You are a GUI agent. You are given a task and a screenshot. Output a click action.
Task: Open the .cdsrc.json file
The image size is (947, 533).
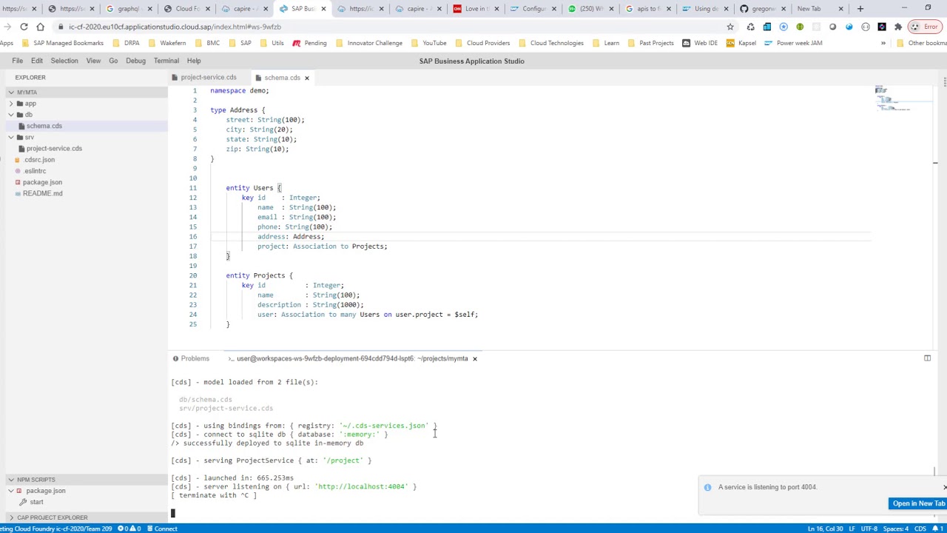point(39,160)
